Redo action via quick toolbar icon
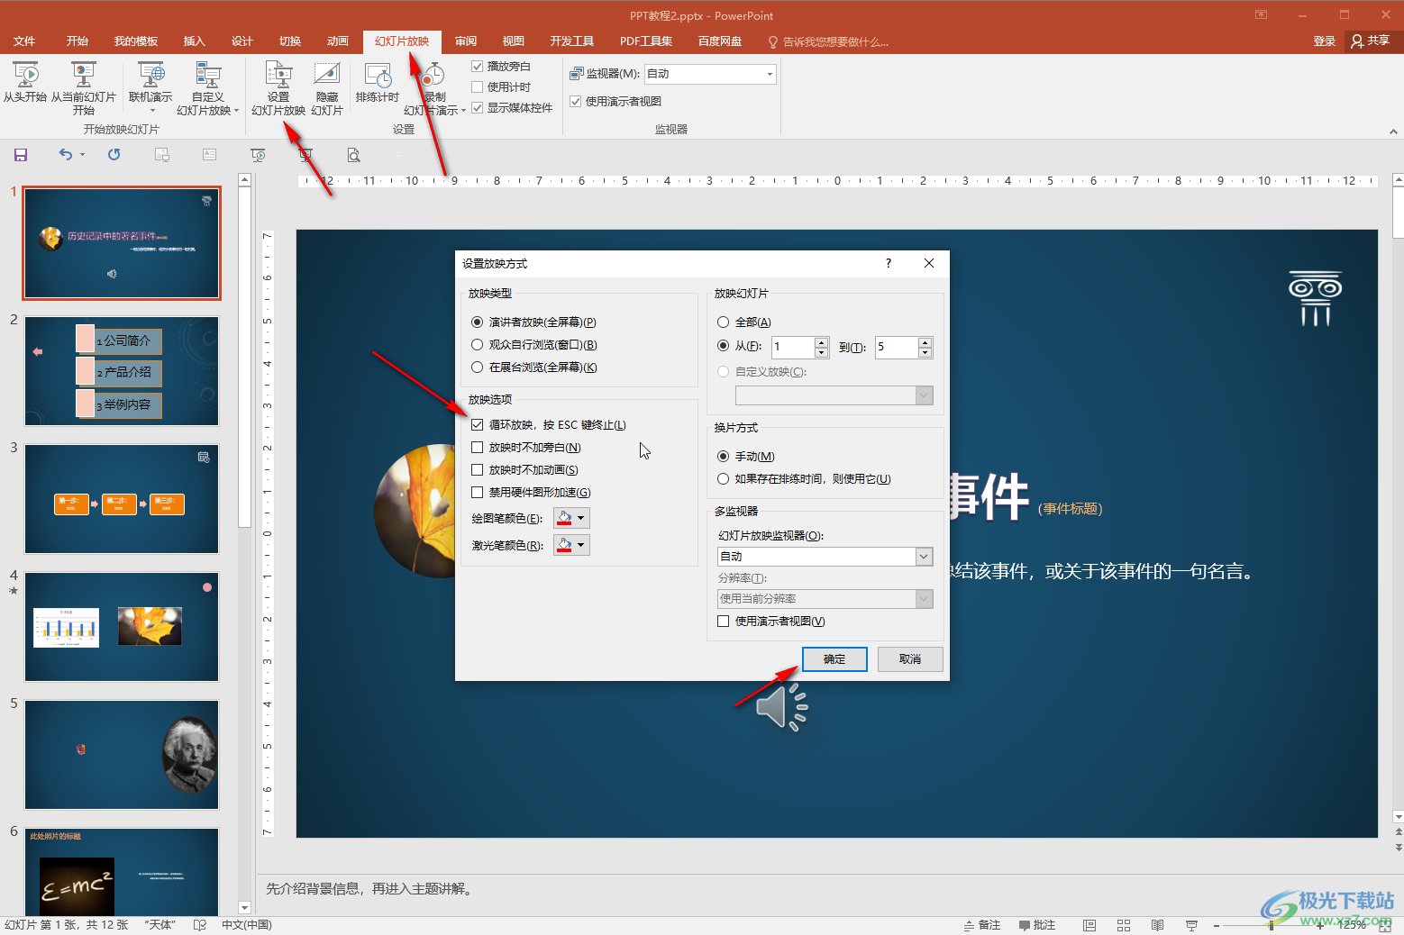Screen dimensions: 1404x935 tap(114, 155)
